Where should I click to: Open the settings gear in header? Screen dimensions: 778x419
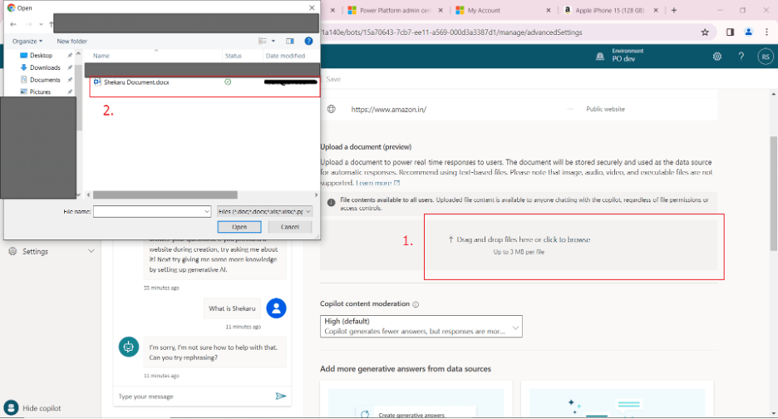(716, 57)
